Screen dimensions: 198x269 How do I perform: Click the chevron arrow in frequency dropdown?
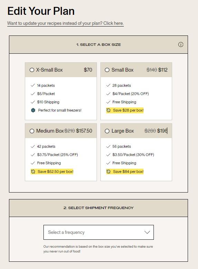coord(147,232)
